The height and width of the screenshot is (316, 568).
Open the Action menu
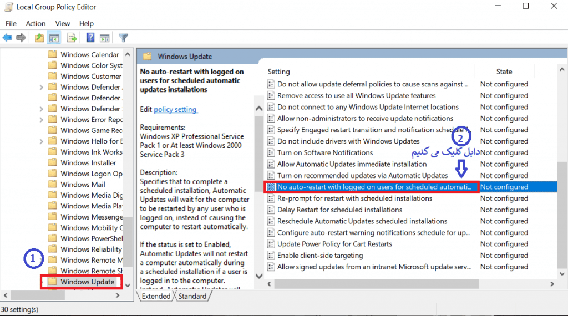[x=35, y=23]
